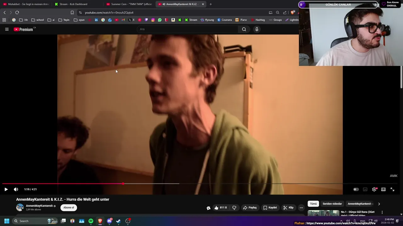Open Steam from the taskbar
The image size is (403, 226).
point(118,221)
